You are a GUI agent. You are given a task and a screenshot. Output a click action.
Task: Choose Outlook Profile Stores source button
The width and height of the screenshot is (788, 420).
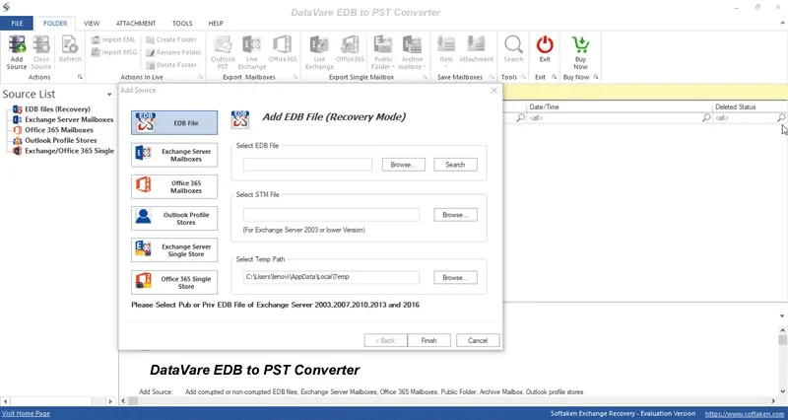174,218
